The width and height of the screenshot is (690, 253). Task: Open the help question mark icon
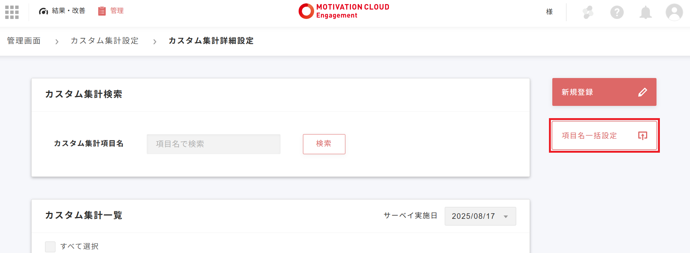pyautogui.click(x=617, y=12)
